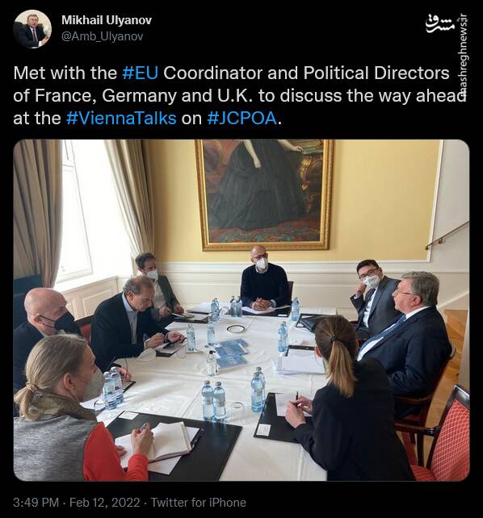Click the tweet text body

(239, 96)
